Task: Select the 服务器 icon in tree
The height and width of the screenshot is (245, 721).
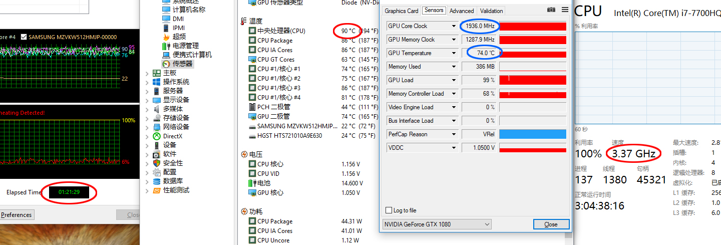Action: (157, 91)
